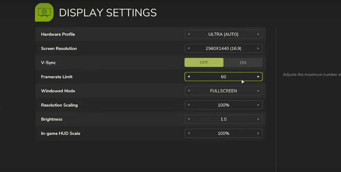Decrease Brightness with left arrow
This screenshot has height=172, width=341.
(x=189, y=119)
